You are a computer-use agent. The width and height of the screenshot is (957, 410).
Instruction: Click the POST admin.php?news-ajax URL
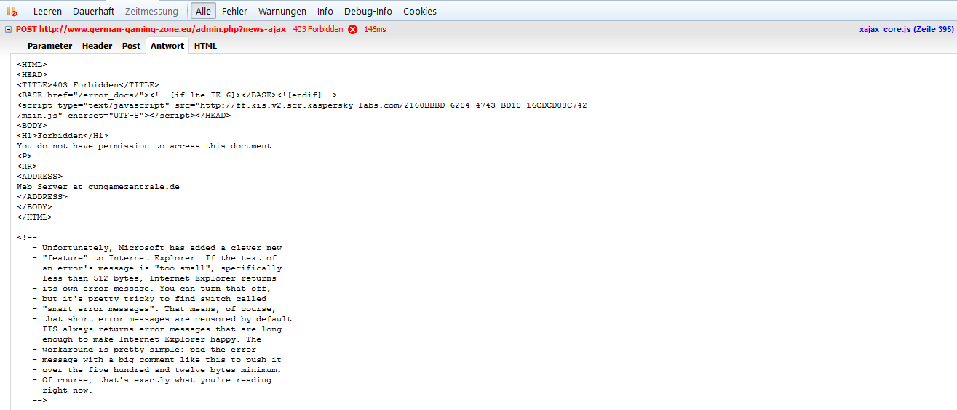(x=151, y=30)
